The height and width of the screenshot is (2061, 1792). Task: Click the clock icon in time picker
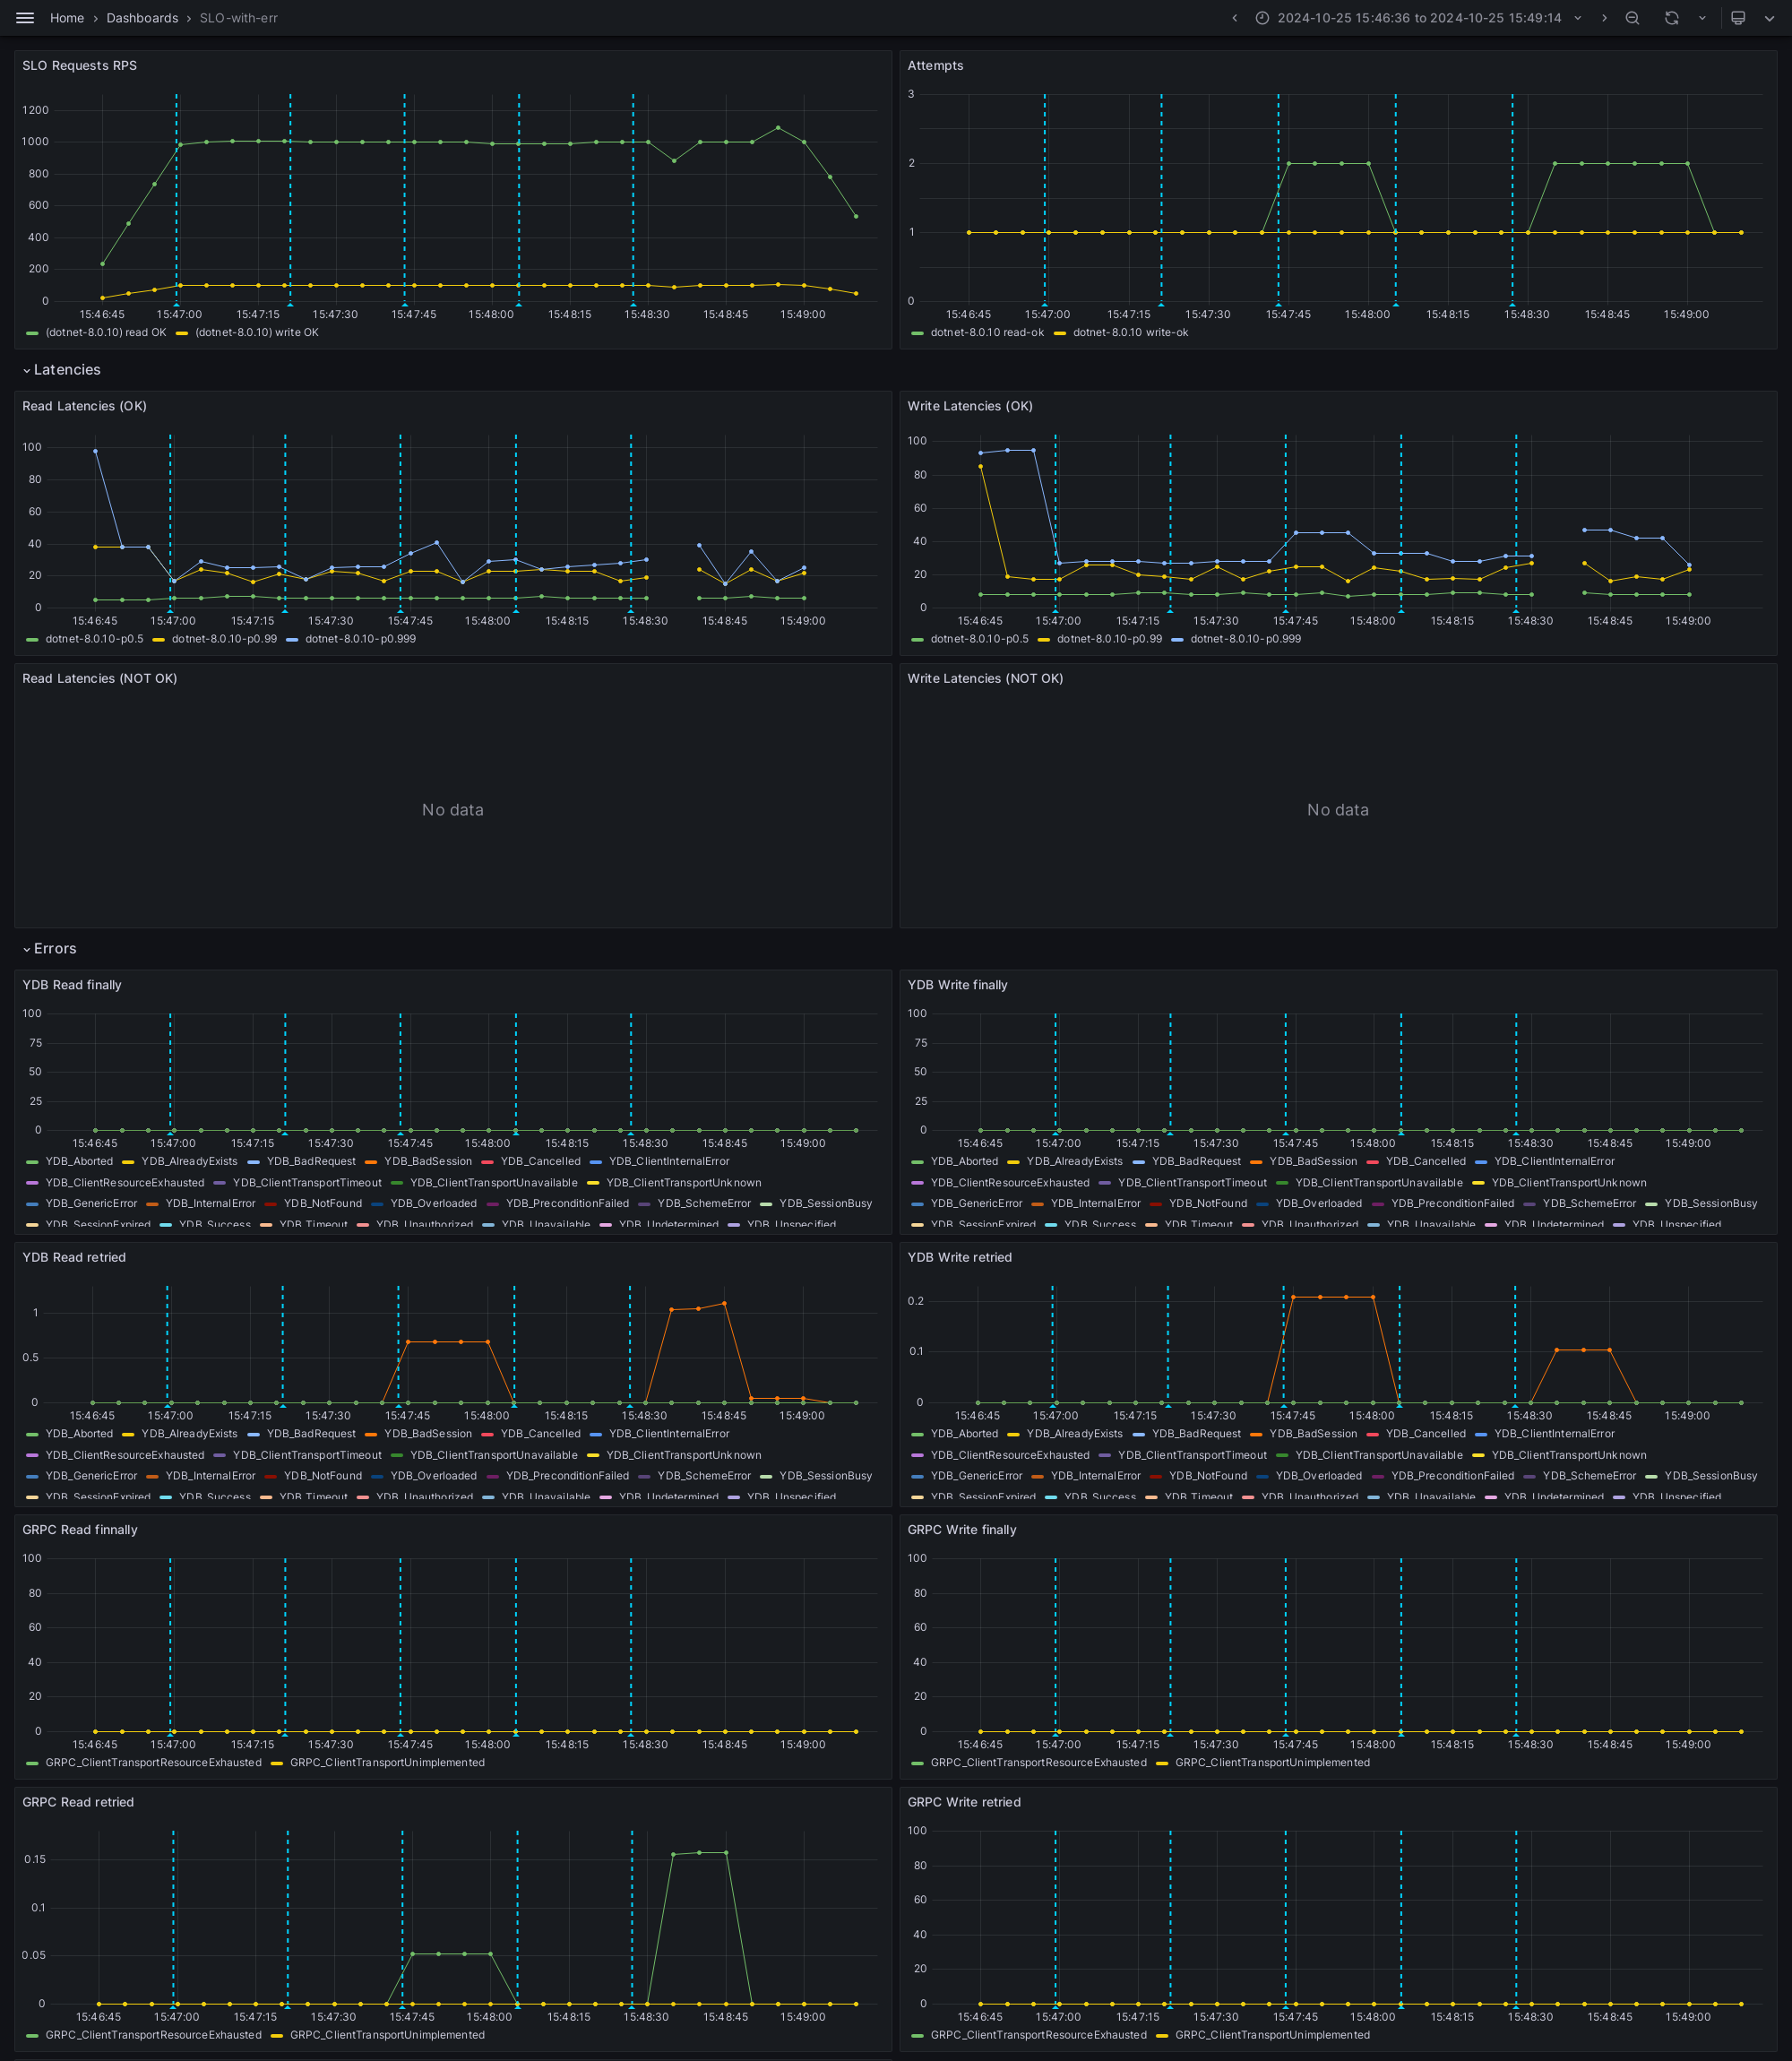[x=1262, y=18]
